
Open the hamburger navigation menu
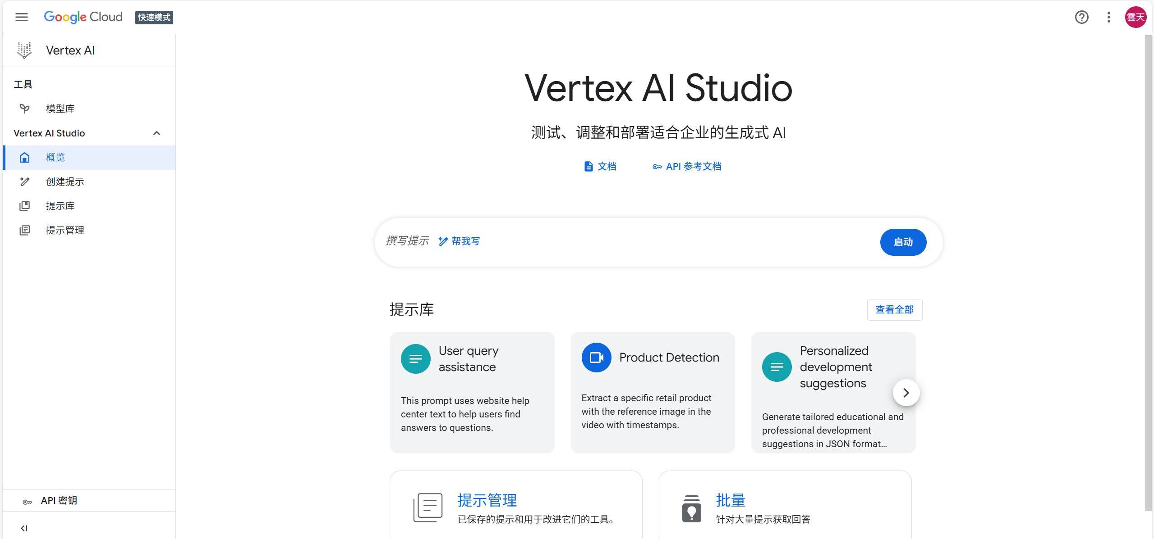(x=21, y=17)
